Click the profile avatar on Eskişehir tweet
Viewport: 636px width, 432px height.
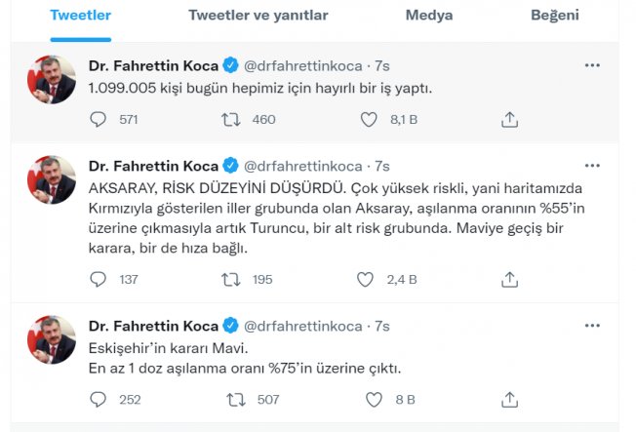(x=52, y=339)
